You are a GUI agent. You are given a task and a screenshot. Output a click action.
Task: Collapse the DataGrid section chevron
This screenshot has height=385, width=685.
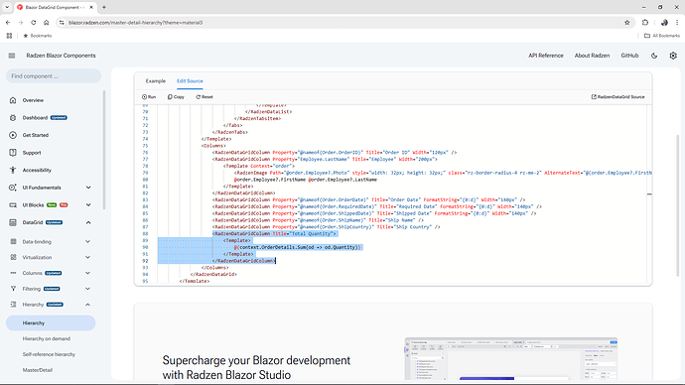click(x=88, y=222)
